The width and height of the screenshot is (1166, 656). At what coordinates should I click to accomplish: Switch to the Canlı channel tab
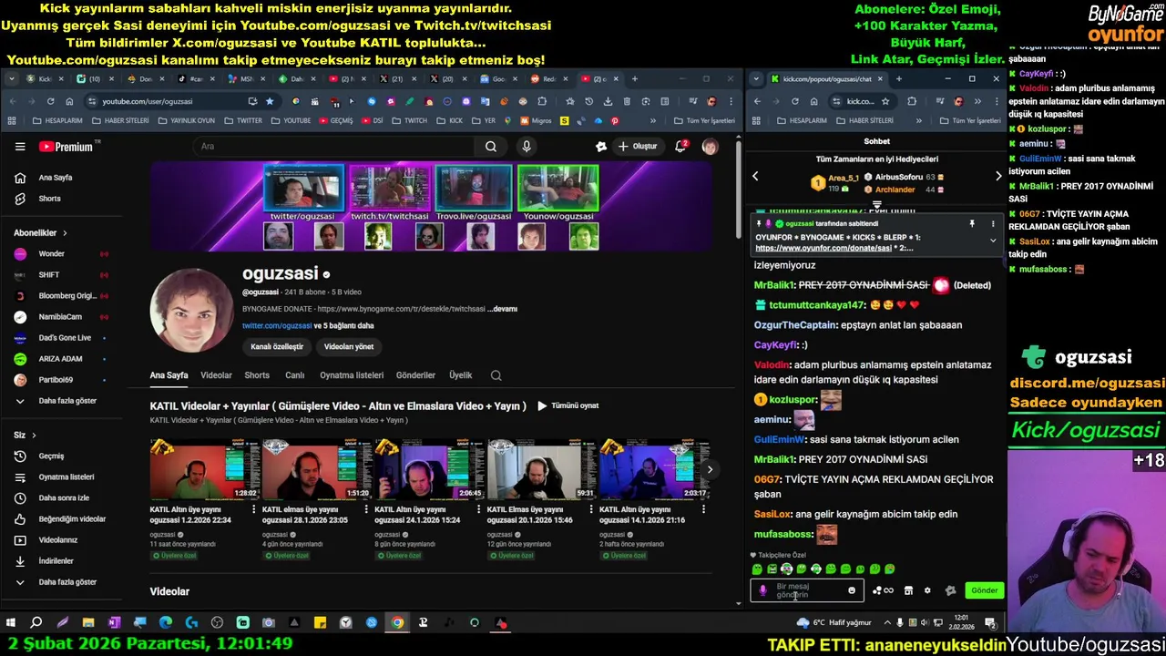(294, 375)
